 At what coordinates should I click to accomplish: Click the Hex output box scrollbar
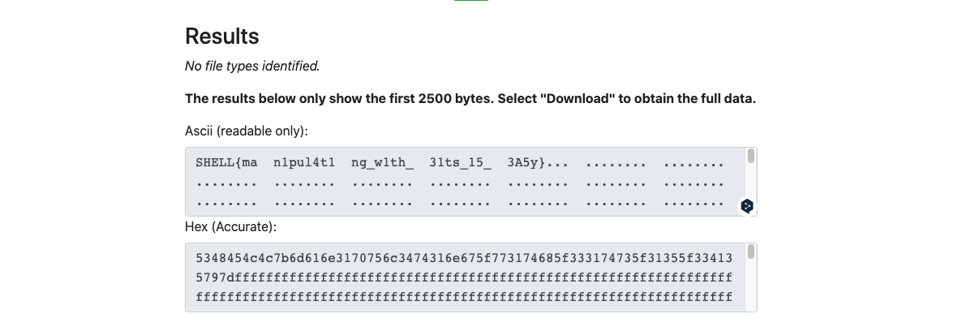750,251
